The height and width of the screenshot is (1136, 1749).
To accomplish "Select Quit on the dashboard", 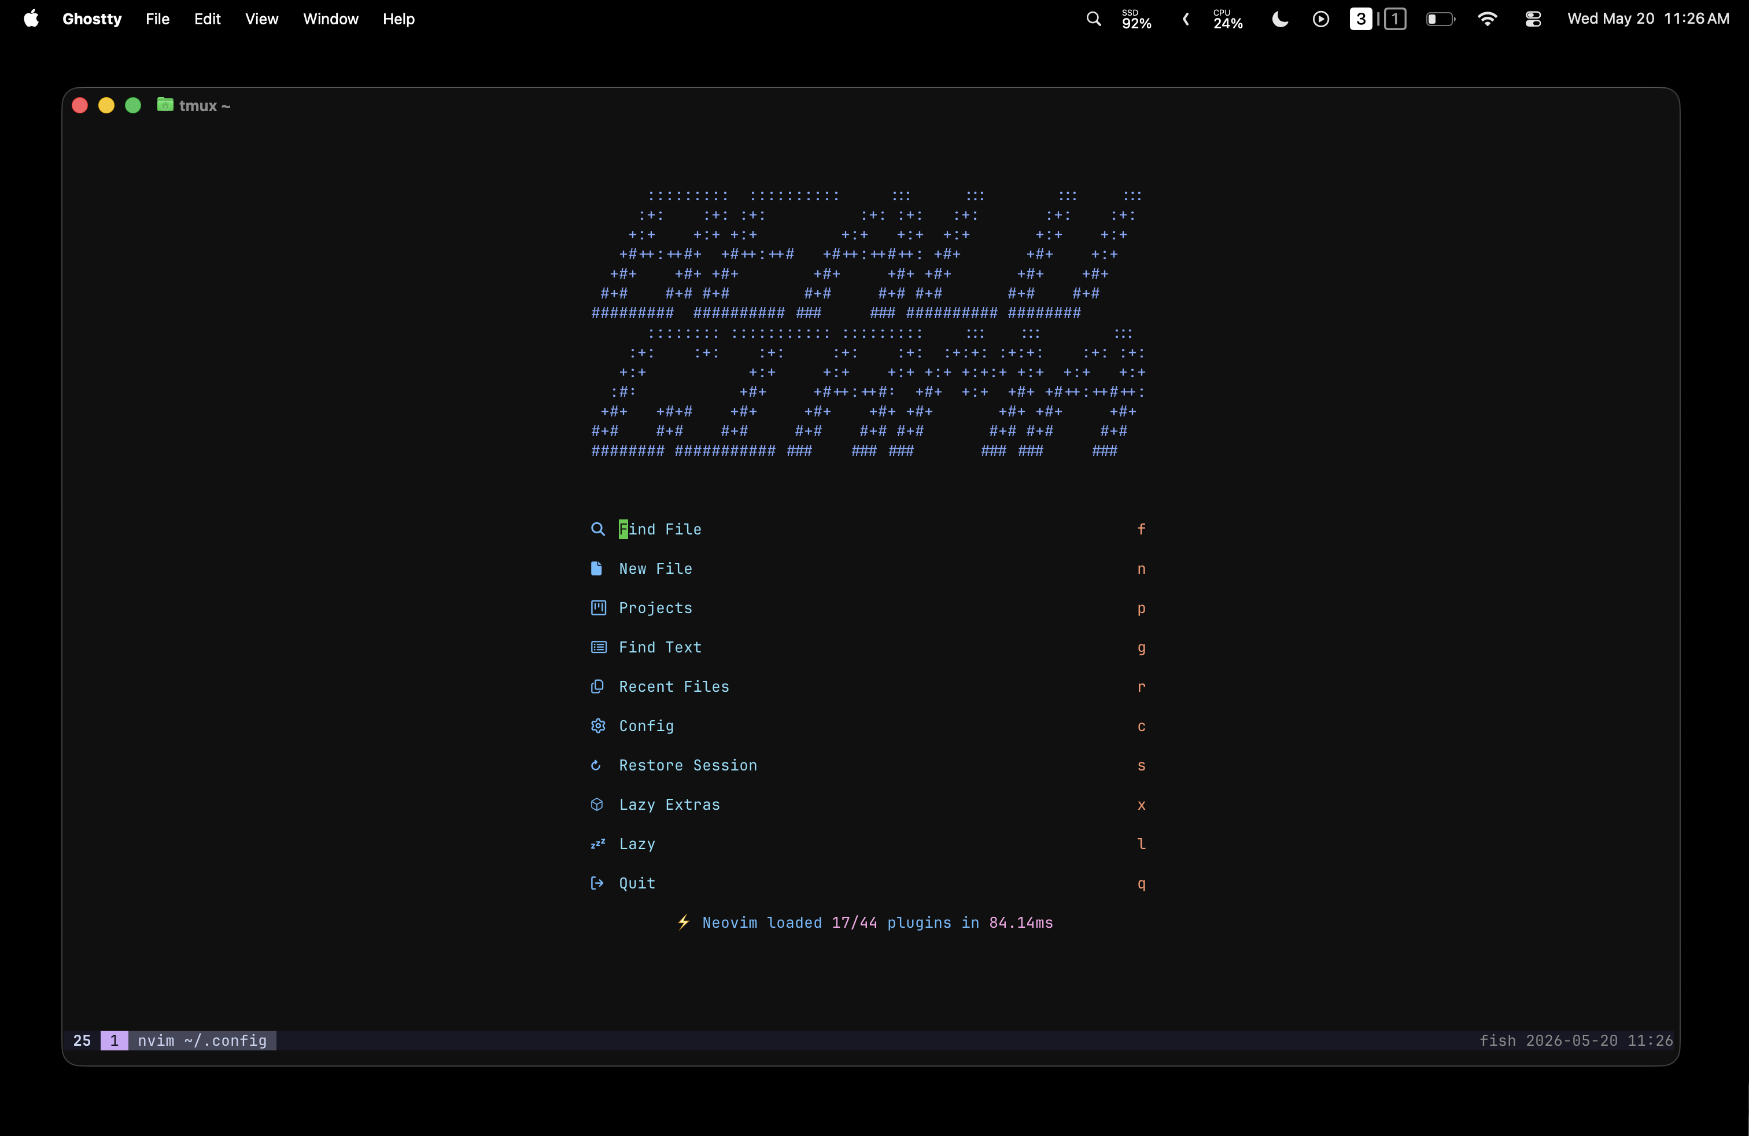I will coord(868,883).
